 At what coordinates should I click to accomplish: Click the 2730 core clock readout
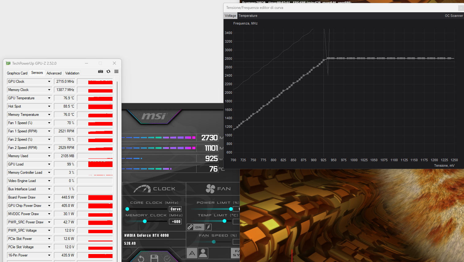point(209,138)
